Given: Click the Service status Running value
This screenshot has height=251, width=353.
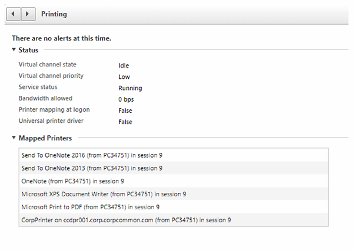Looking at the screenshot, I should click(x=130, y=88).
